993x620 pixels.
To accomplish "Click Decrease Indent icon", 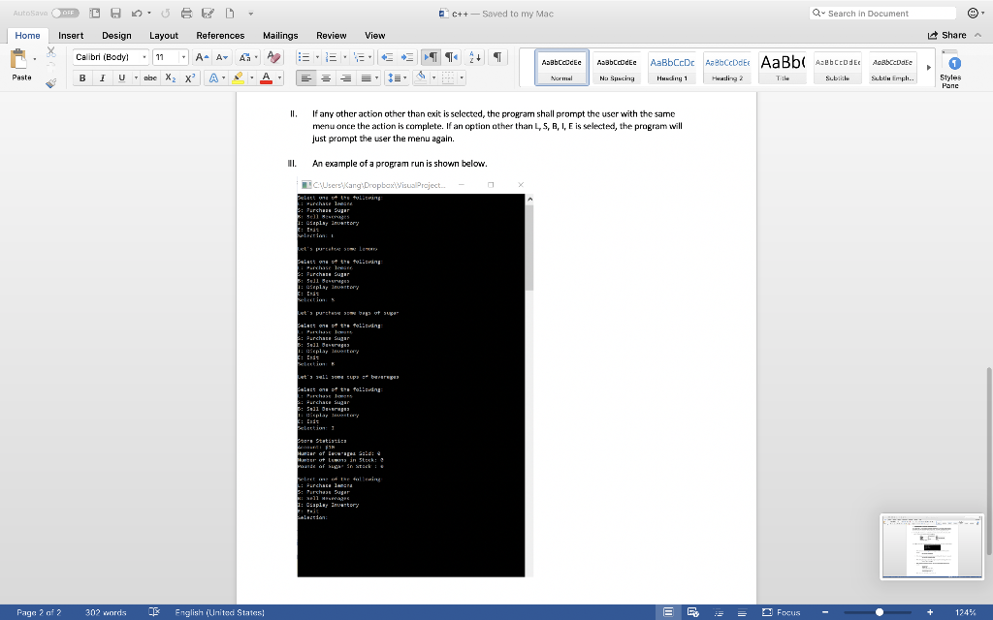I will click(x=387, y=57).
